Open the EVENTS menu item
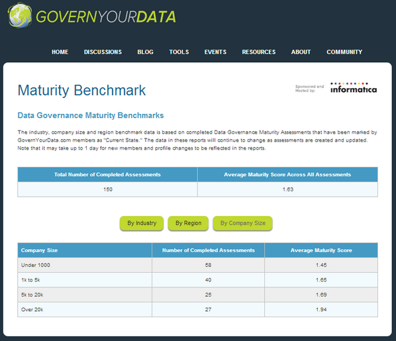Screen dimensions: 396x341 coord(215,52)
